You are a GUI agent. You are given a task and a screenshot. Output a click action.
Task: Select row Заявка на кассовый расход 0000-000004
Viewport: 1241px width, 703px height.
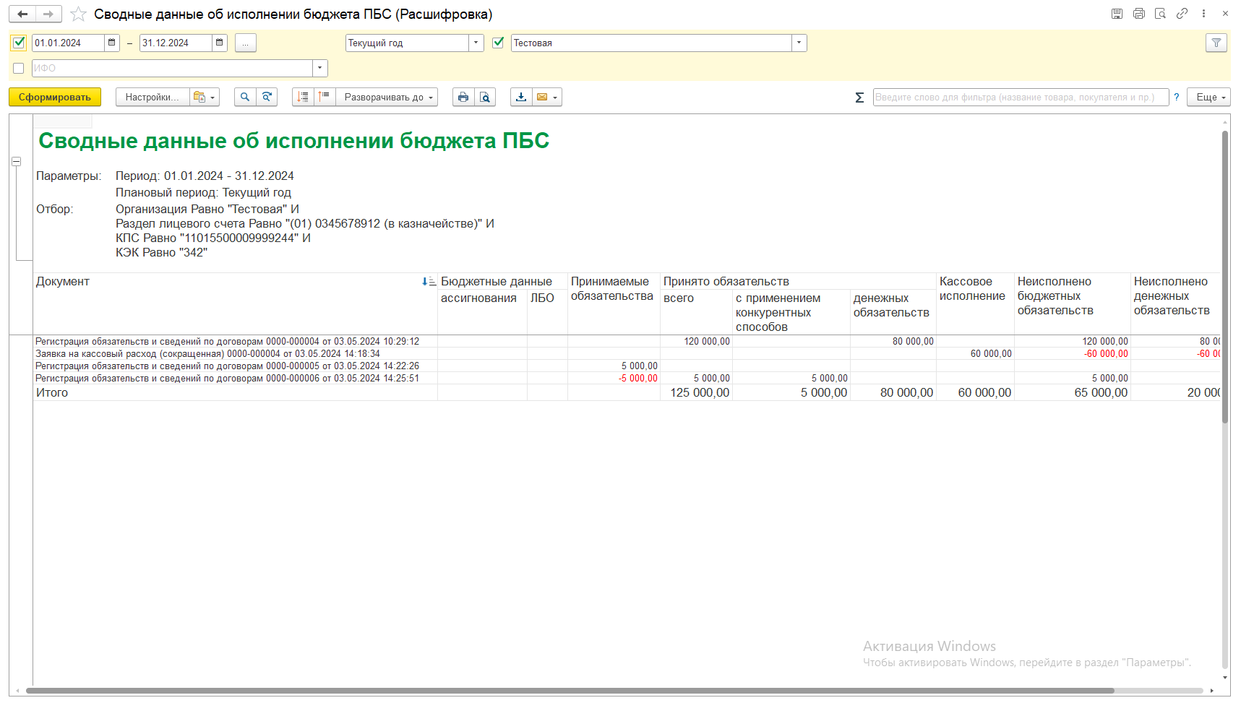pyautogui.click(x=208, y=353)
